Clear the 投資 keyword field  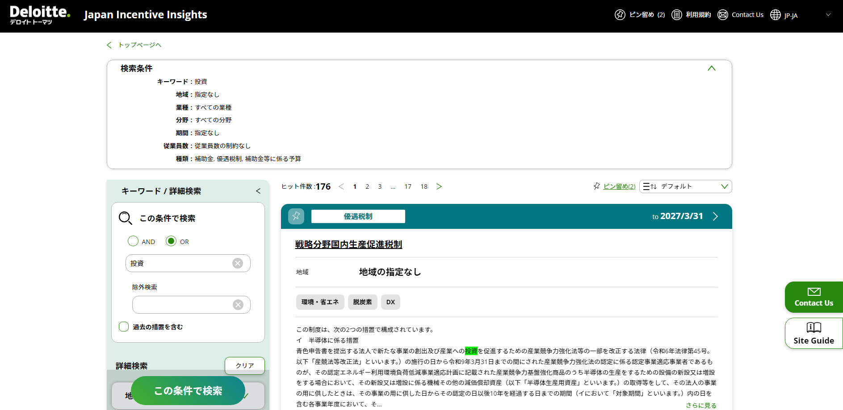238,263
